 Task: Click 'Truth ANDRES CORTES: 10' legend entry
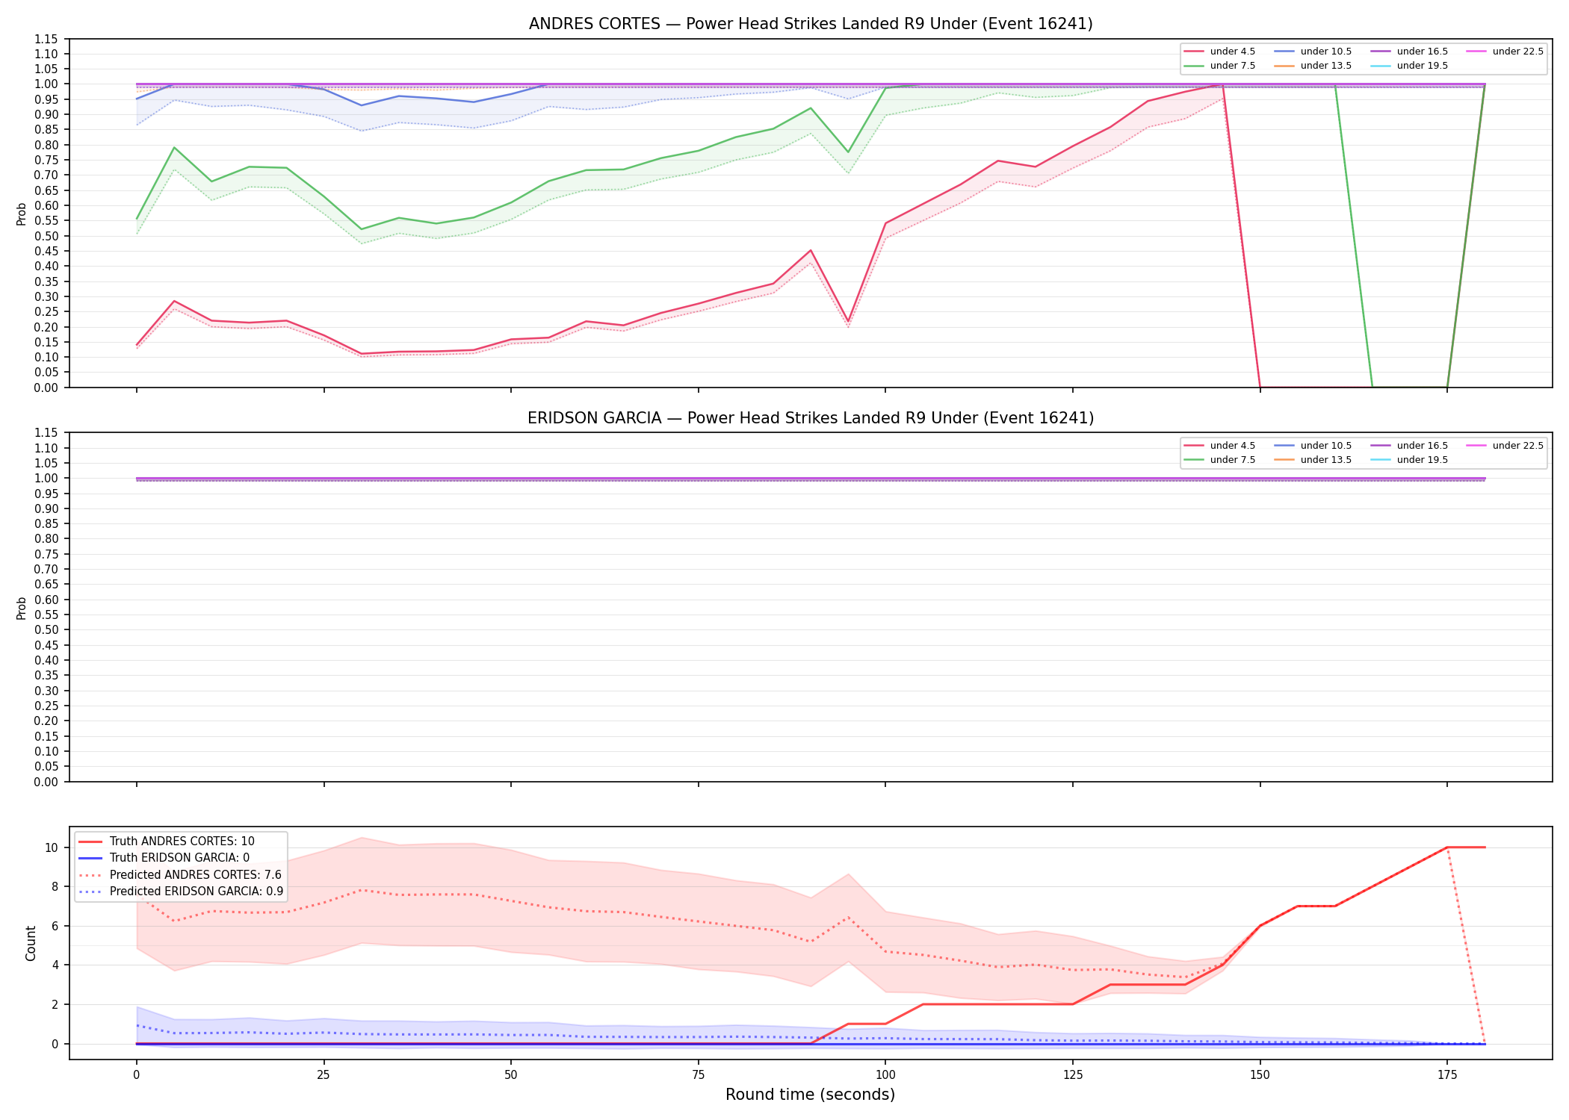click(167, 841)
